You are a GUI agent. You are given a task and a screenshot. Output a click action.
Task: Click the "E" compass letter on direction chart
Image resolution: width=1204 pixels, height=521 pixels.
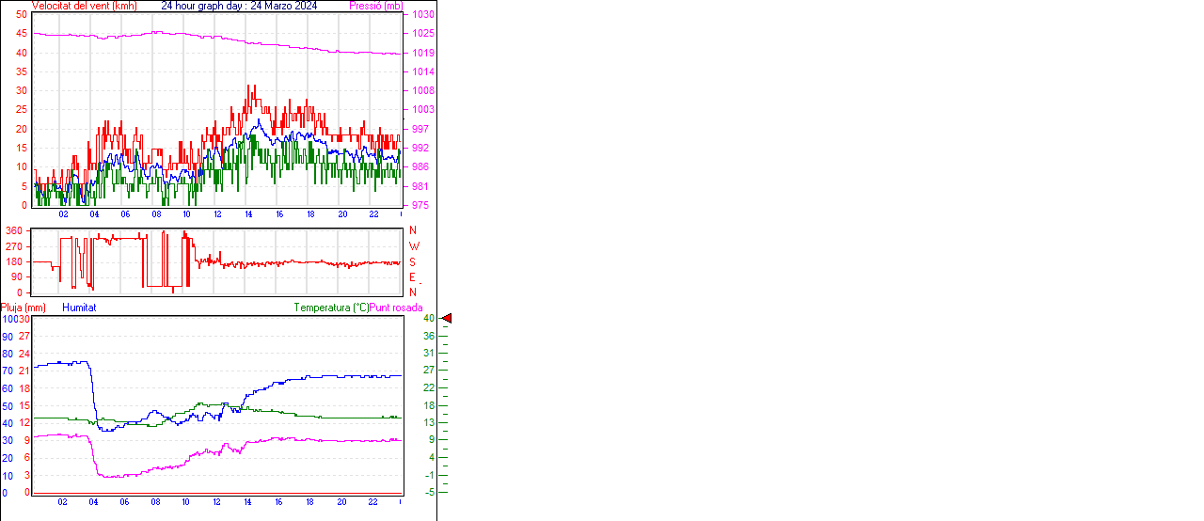pos(413,277)
